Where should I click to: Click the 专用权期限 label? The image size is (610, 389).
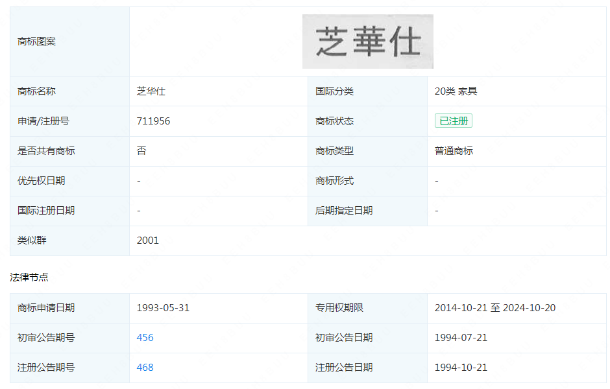click(x=339, y=308)
